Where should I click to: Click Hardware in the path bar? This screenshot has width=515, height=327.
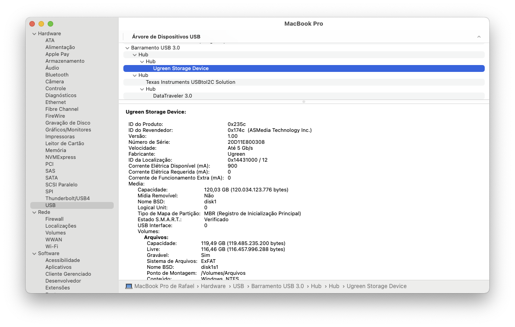213,286
